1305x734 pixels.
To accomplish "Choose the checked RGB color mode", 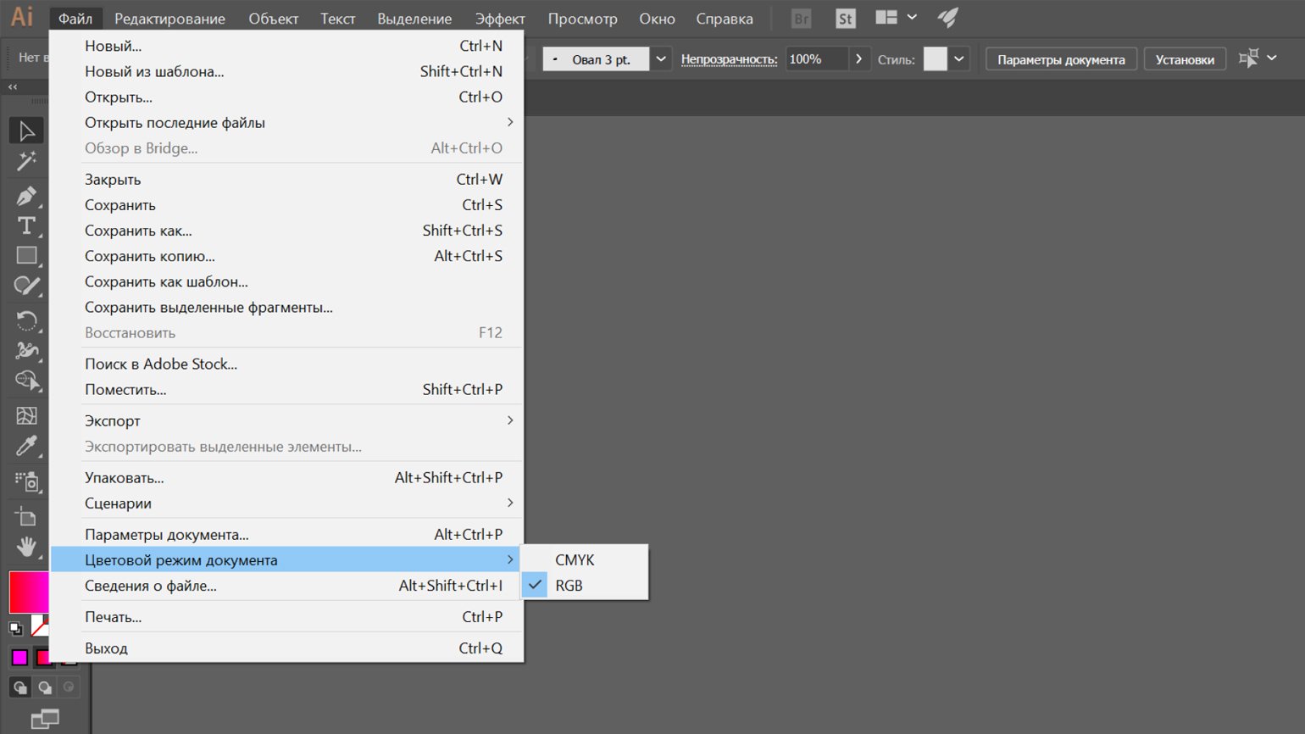I will (569, 586).
